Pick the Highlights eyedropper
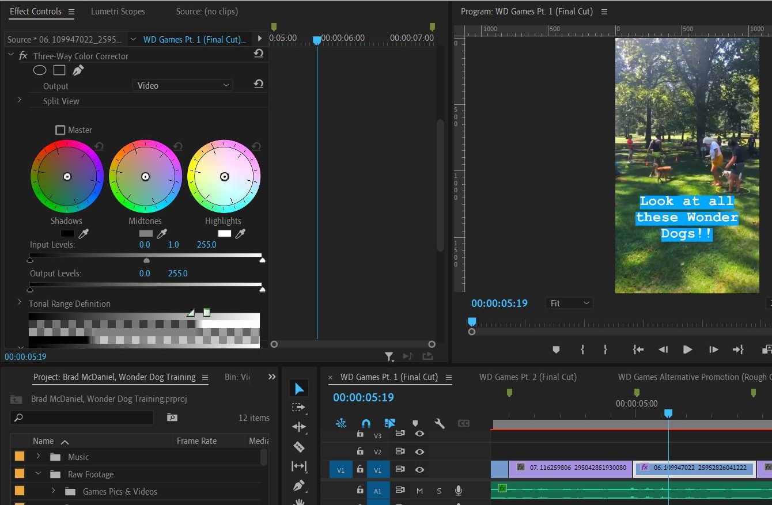The image size is (772, 505). pyautogui.click(x=241, y=233)
